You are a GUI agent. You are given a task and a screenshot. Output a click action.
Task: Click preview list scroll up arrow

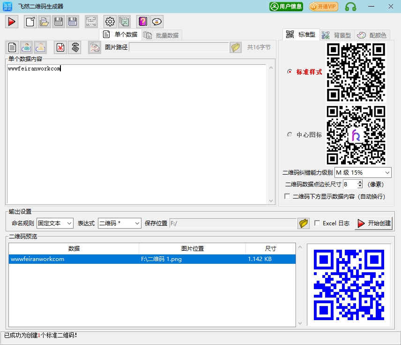[x=300, y=247]
